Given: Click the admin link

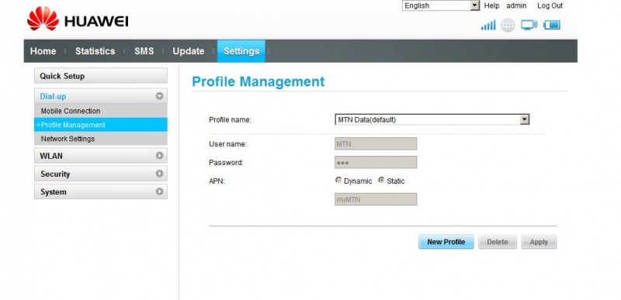Looking at the screenshot, I should point(516,5).
